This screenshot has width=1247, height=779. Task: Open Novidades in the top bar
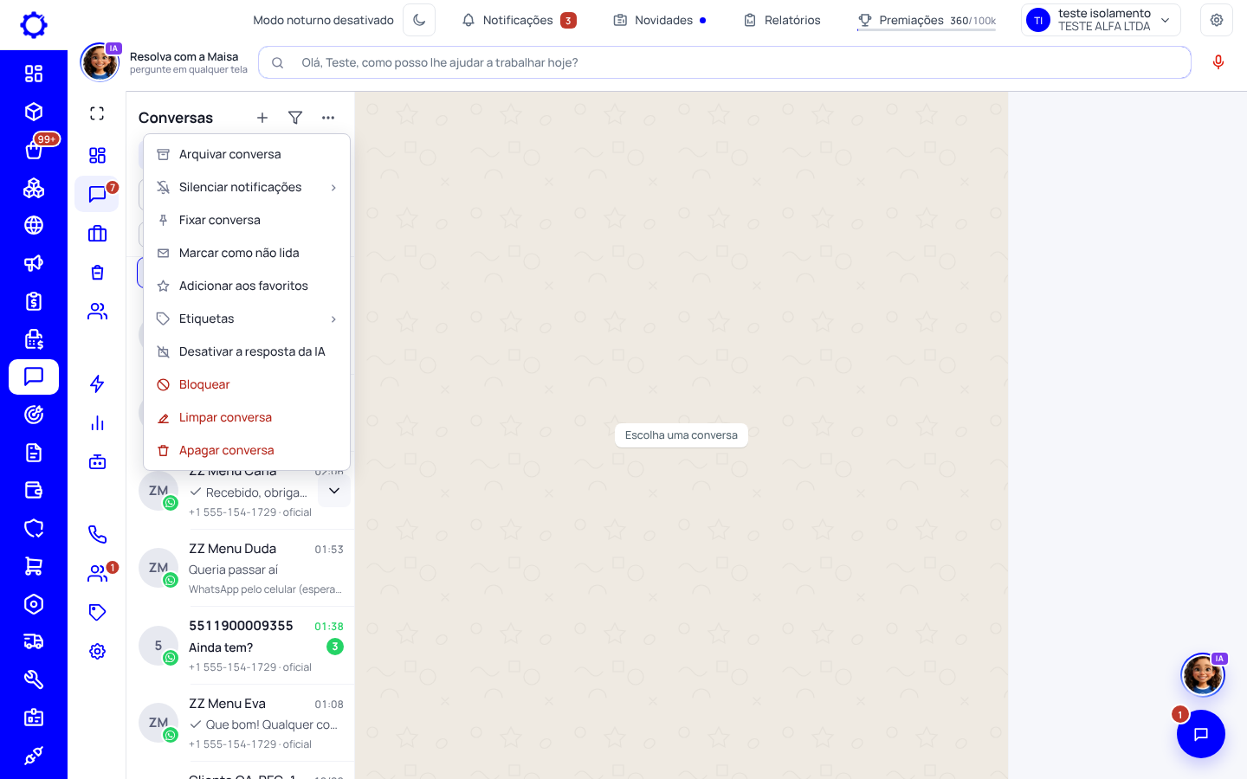[x=659, y=20]
